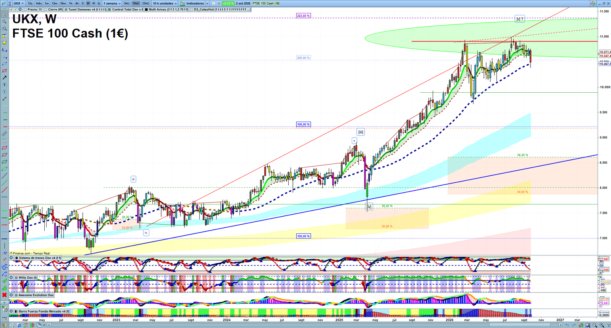Toggle DS_CotasHist indicator checkbox

click(x=191, y=9)
